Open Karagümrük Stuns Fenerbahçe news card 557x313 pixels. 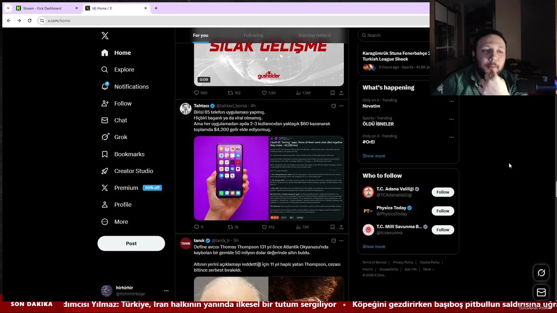[396, 60]
